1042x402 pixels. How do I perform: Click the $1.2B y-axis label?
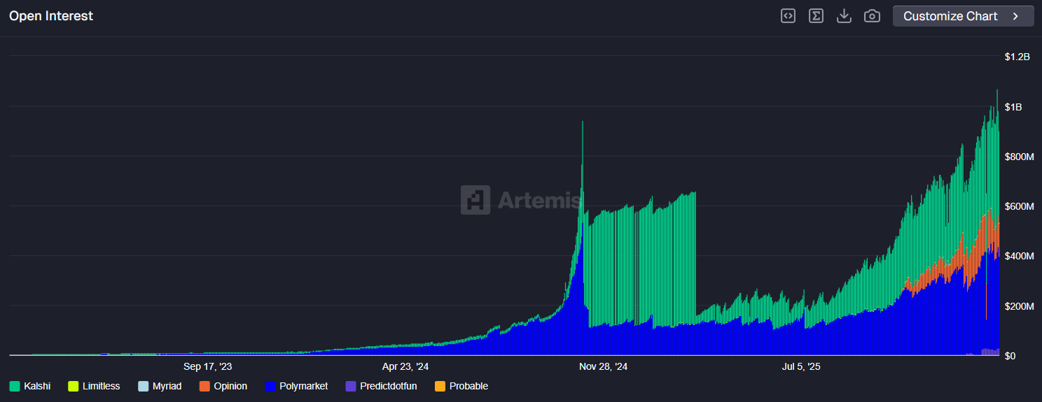1017,57
